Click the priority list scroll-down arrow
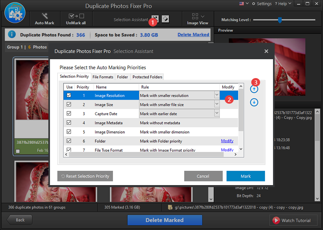This screenshot has width=323, height=230. [x=241, y=149]
